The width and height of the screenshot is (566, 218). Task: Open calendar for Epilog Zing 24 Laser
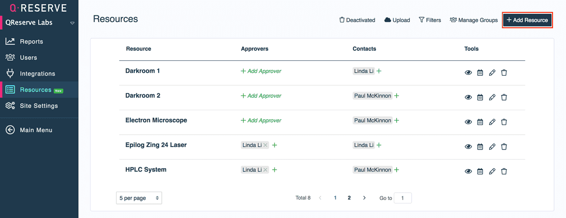coord(480,147)
